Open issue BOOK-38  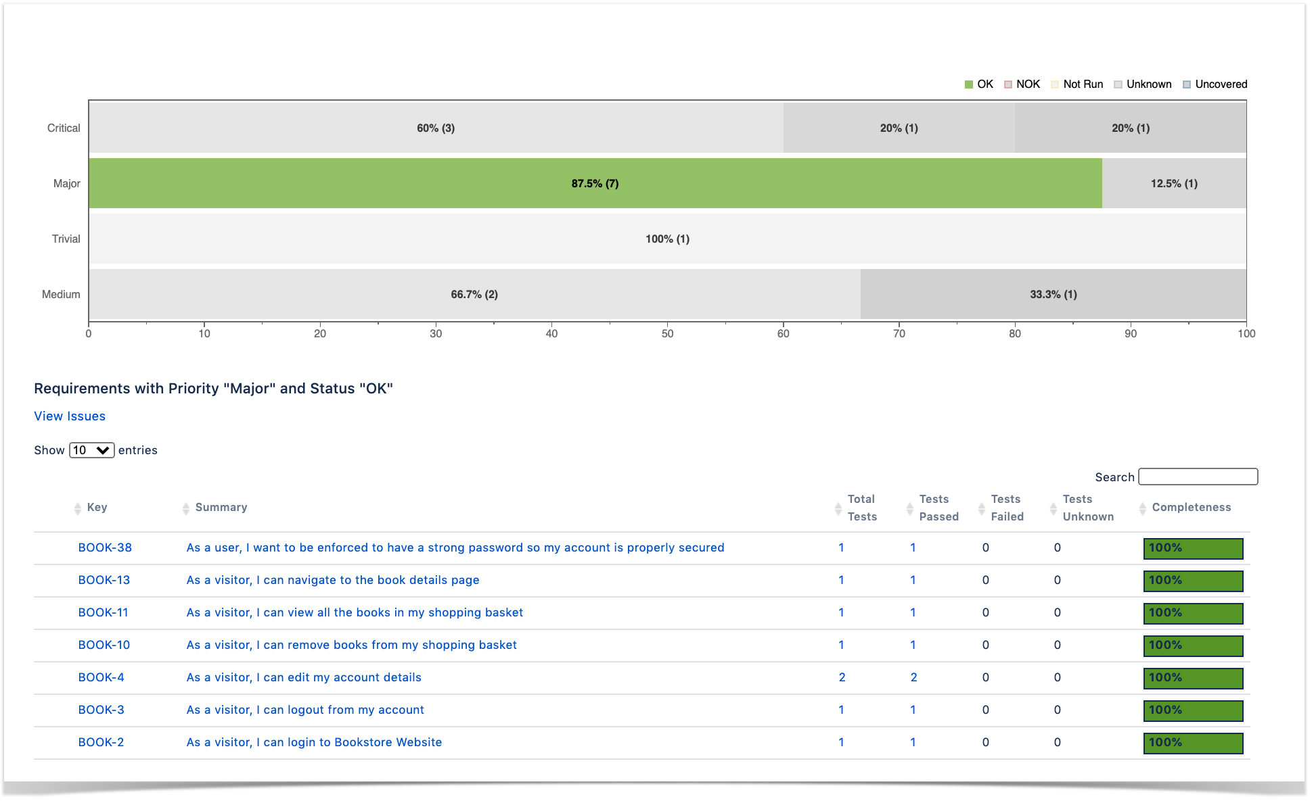(105, 548)
